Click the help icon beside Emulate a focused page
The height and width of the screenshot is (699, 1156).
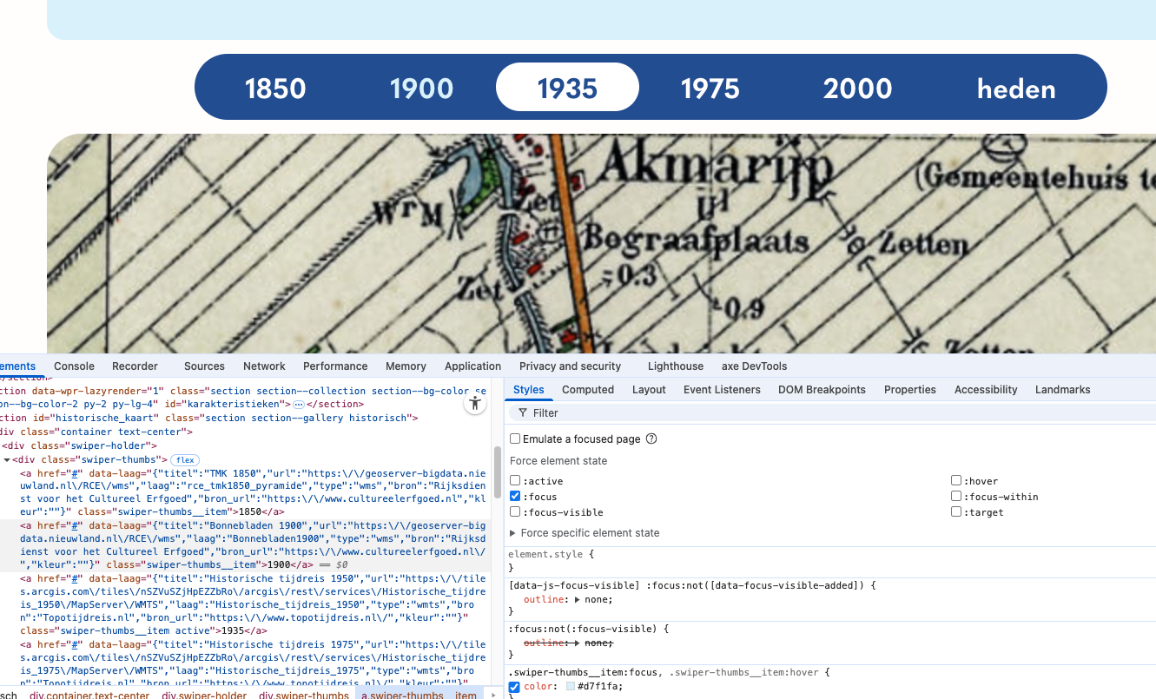651,439
